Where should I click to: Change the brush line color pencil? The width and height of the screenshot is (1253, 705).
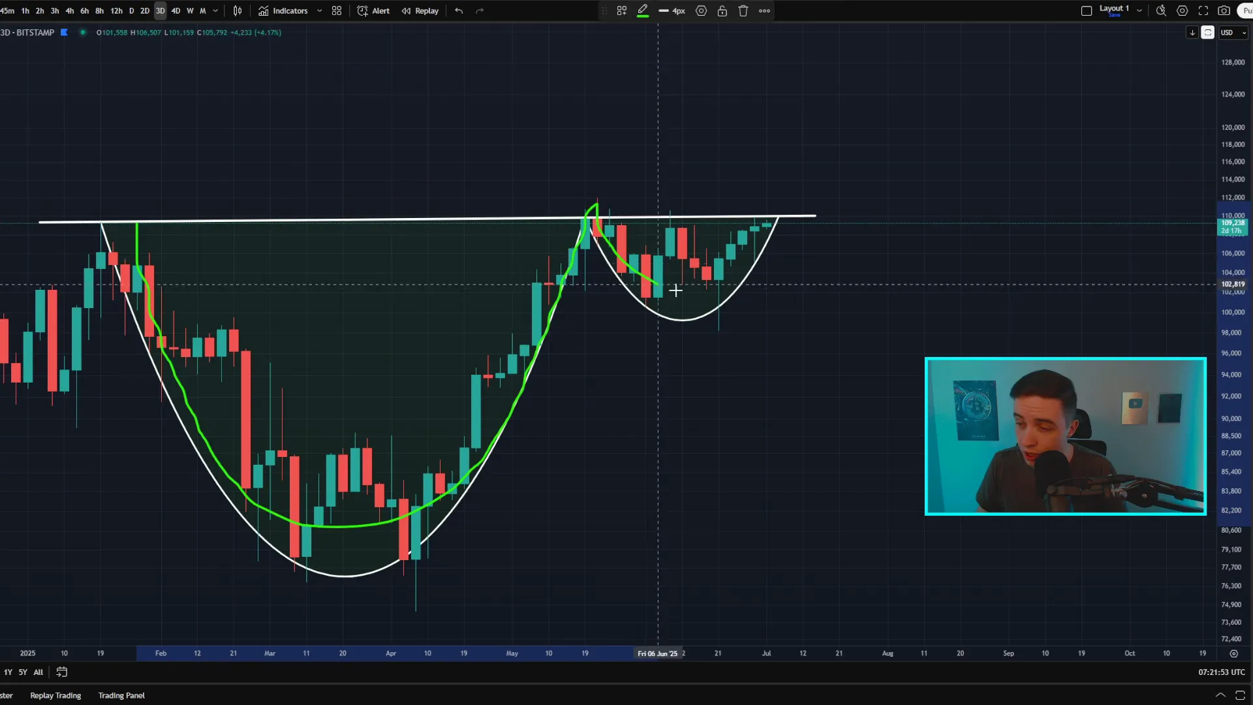click(643, 11)
